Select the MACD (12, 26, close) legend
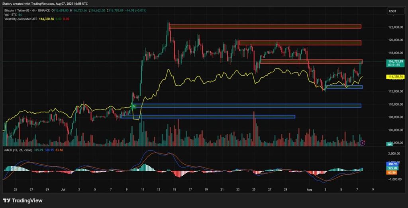 [x=18, y=150]
